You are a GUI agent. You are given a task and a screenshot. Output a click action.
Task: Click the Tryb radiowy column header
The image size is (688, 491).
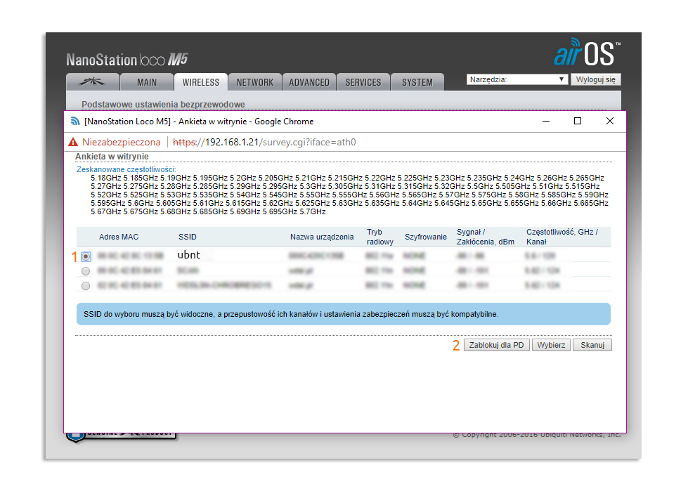click(380, 237)
